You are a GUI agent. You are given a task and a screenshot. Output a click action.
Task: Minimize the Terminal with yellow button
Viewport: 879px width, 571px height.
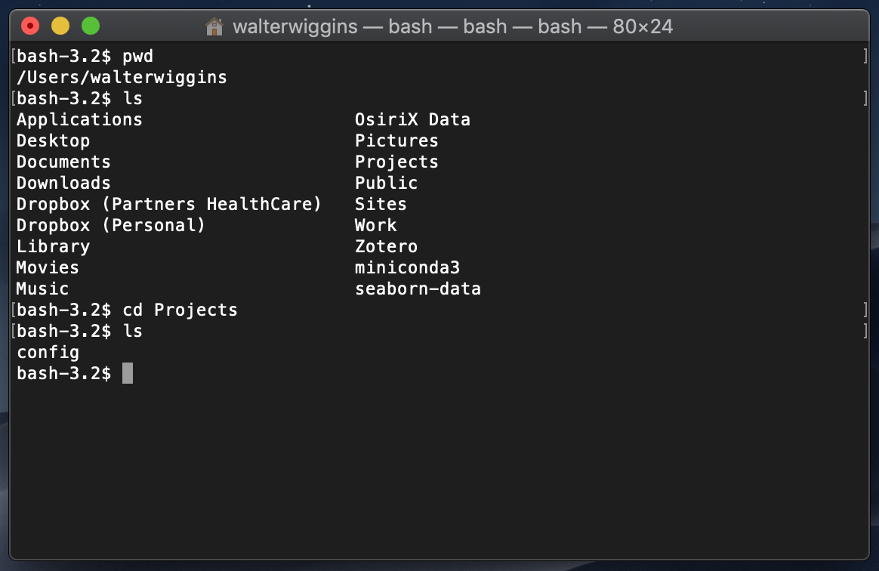click(60, 26)
